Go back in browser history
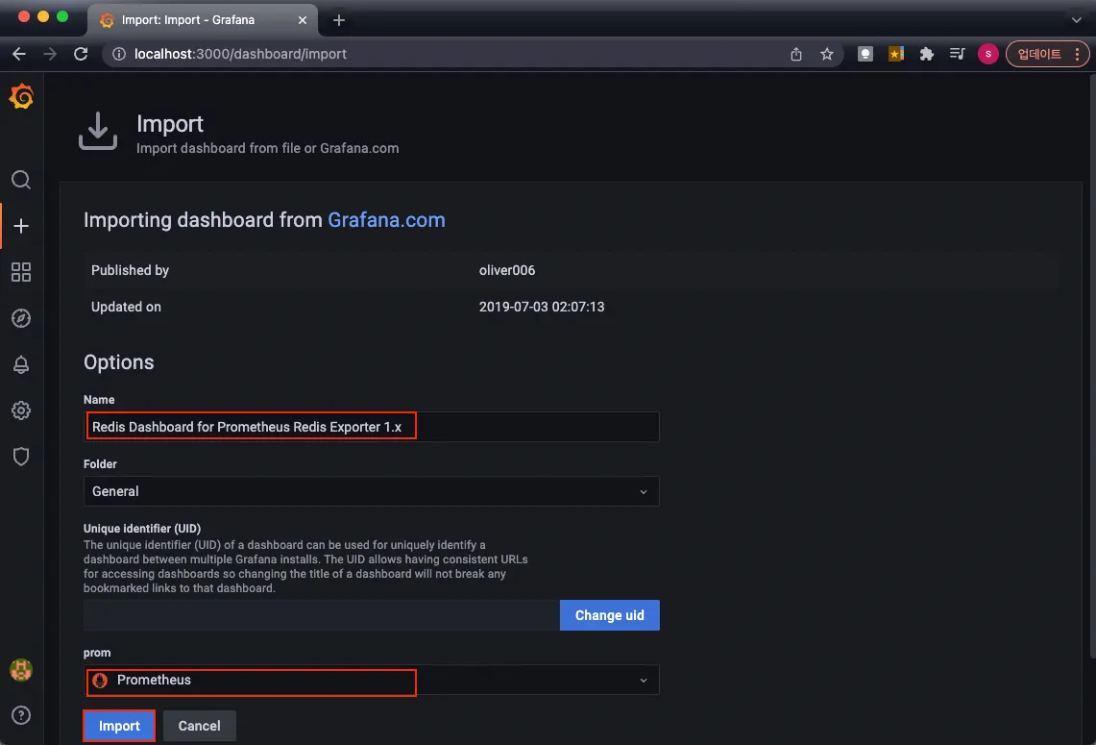1096x745 pixels. click(x=19, y=54)
